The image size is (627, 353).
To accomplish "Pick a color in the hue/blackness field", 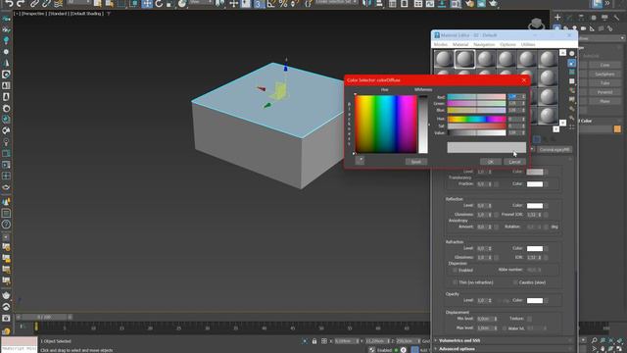I will pos(386,125).
